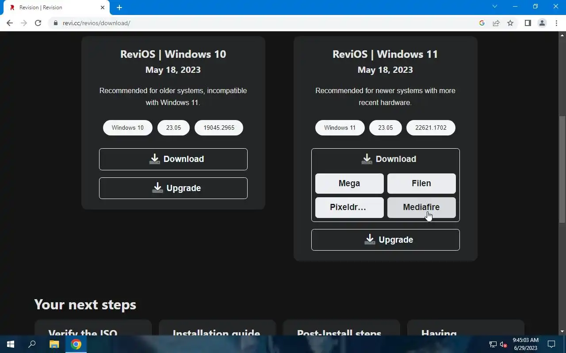Open the Verify the ISO card

[x=93, y=328]
